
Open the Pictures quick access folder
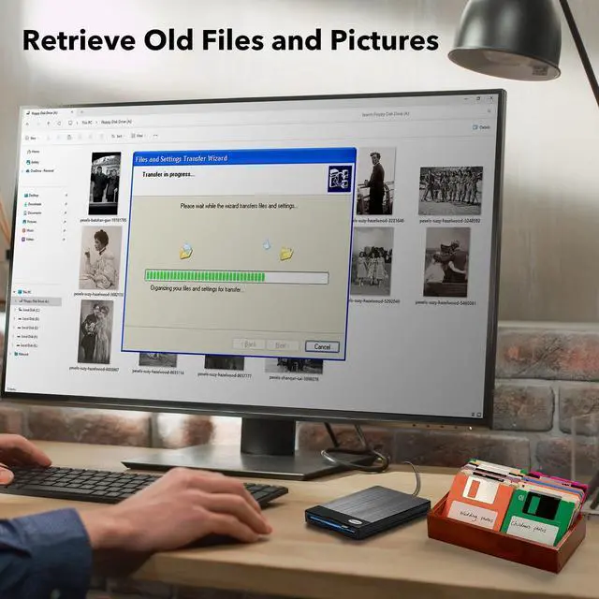coord(34,222)
